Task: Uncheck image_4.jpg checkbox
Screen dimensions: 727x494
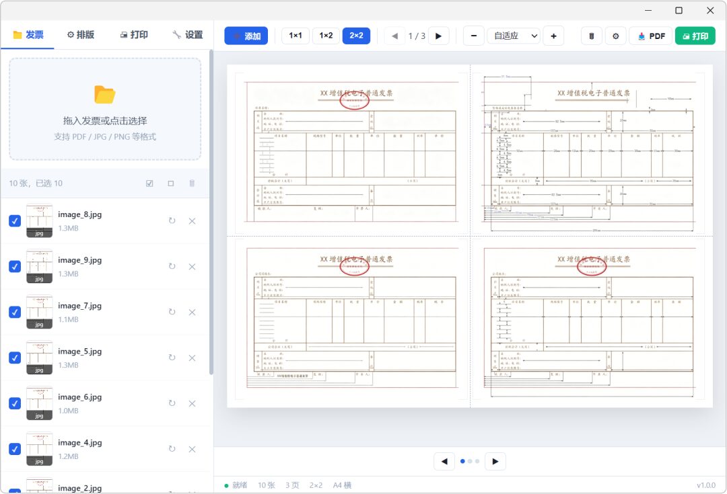Action: (15, 449)
